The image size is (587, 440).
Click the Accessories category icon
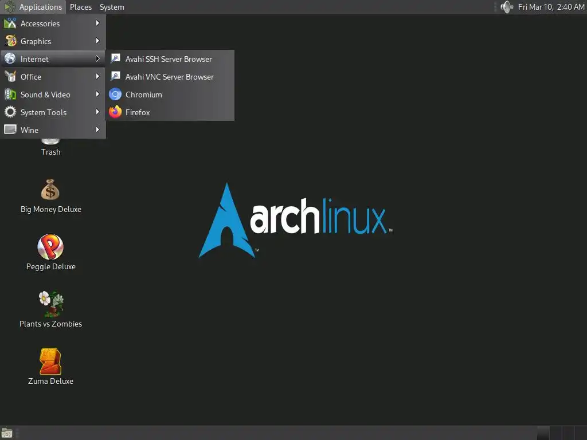(x=10, y=23)
